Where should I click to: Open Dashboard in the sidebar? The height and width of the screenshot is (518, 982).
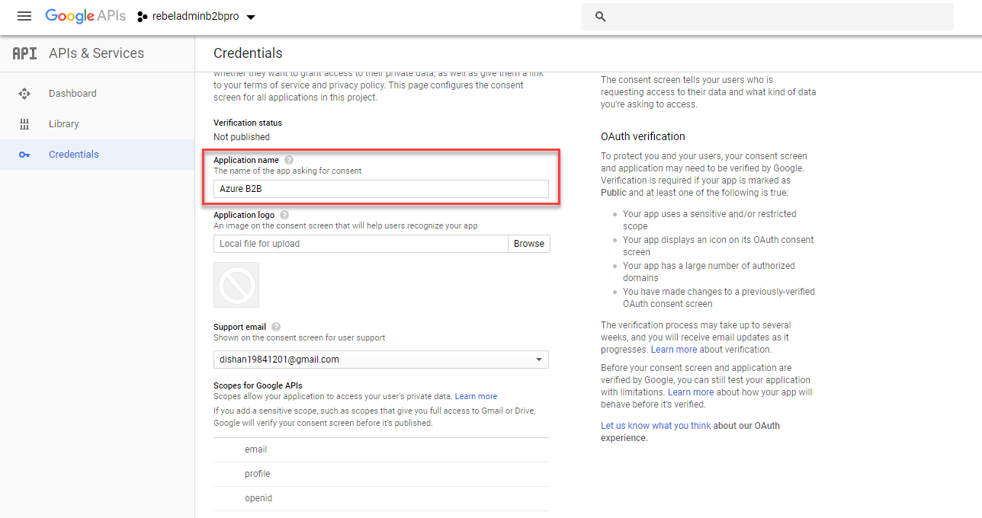pos(72,94)
